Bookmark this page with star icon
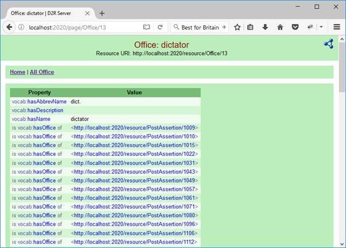 pos(237,27)
